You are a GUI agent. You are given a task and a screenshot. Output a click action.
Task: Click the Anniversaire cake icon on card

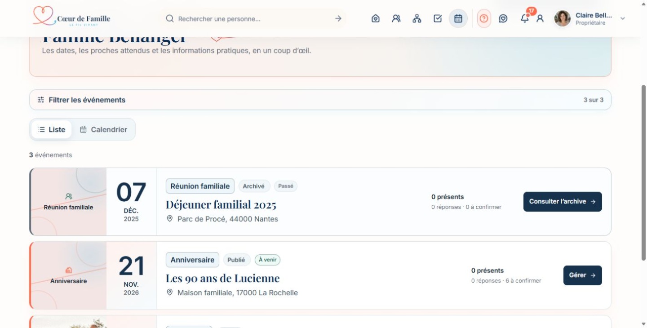click(x=68, y=270)
